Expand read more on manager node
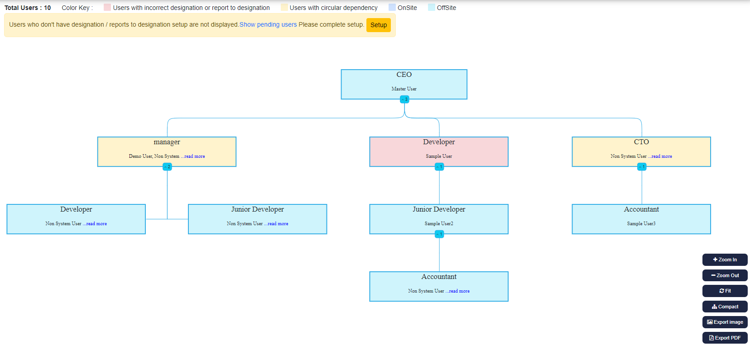The width and height of the screenshot is (750, 359). coord(194,156)
